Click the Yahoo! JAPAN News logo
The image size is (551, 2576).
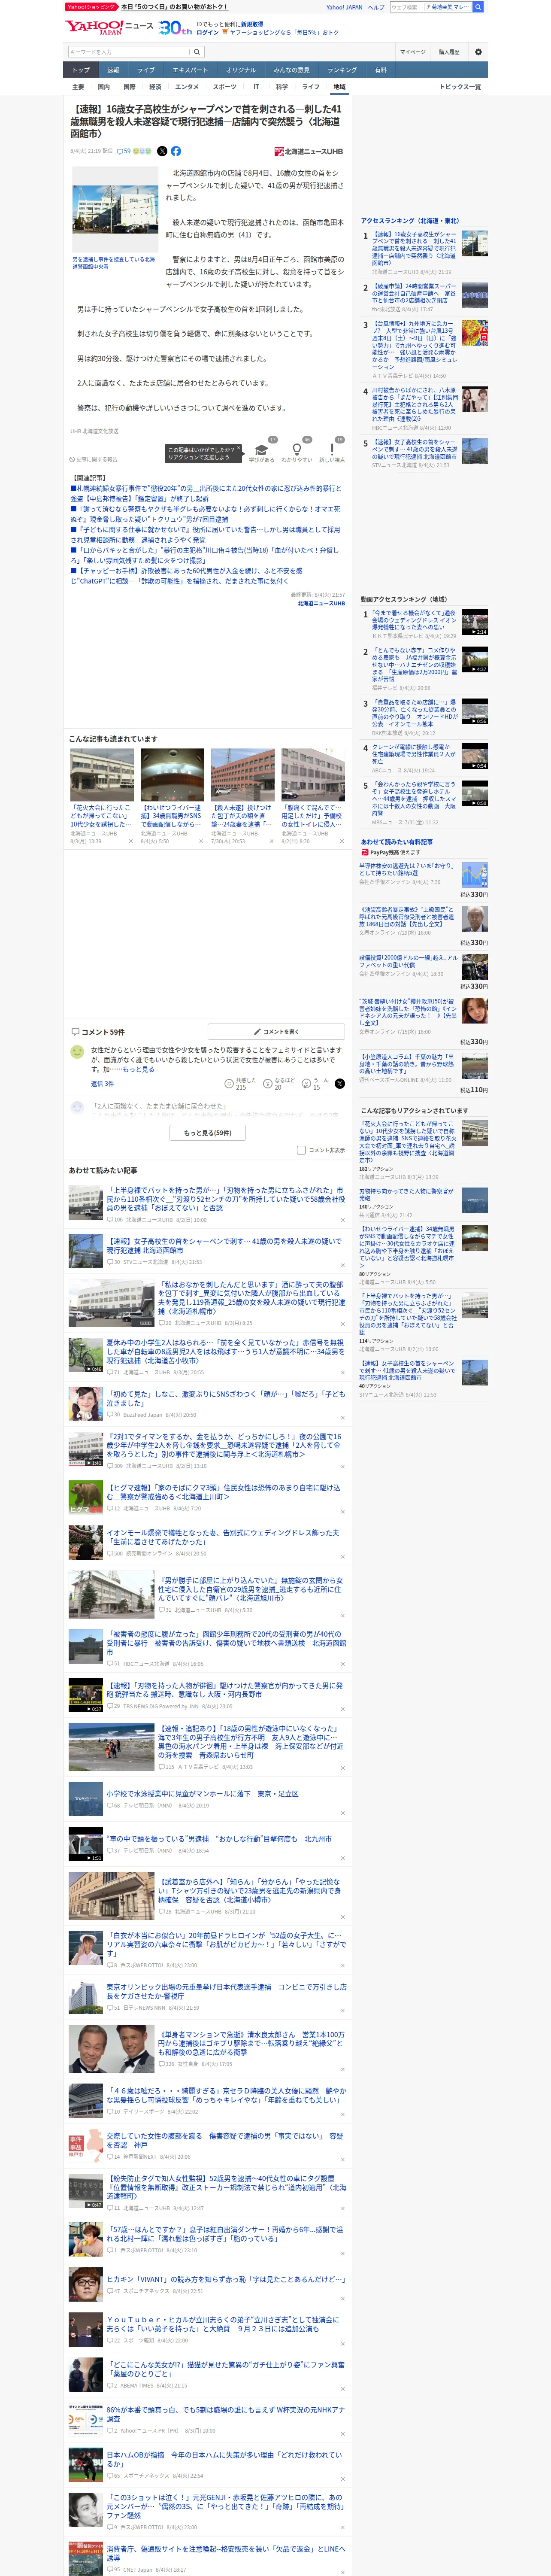point(110,27)
